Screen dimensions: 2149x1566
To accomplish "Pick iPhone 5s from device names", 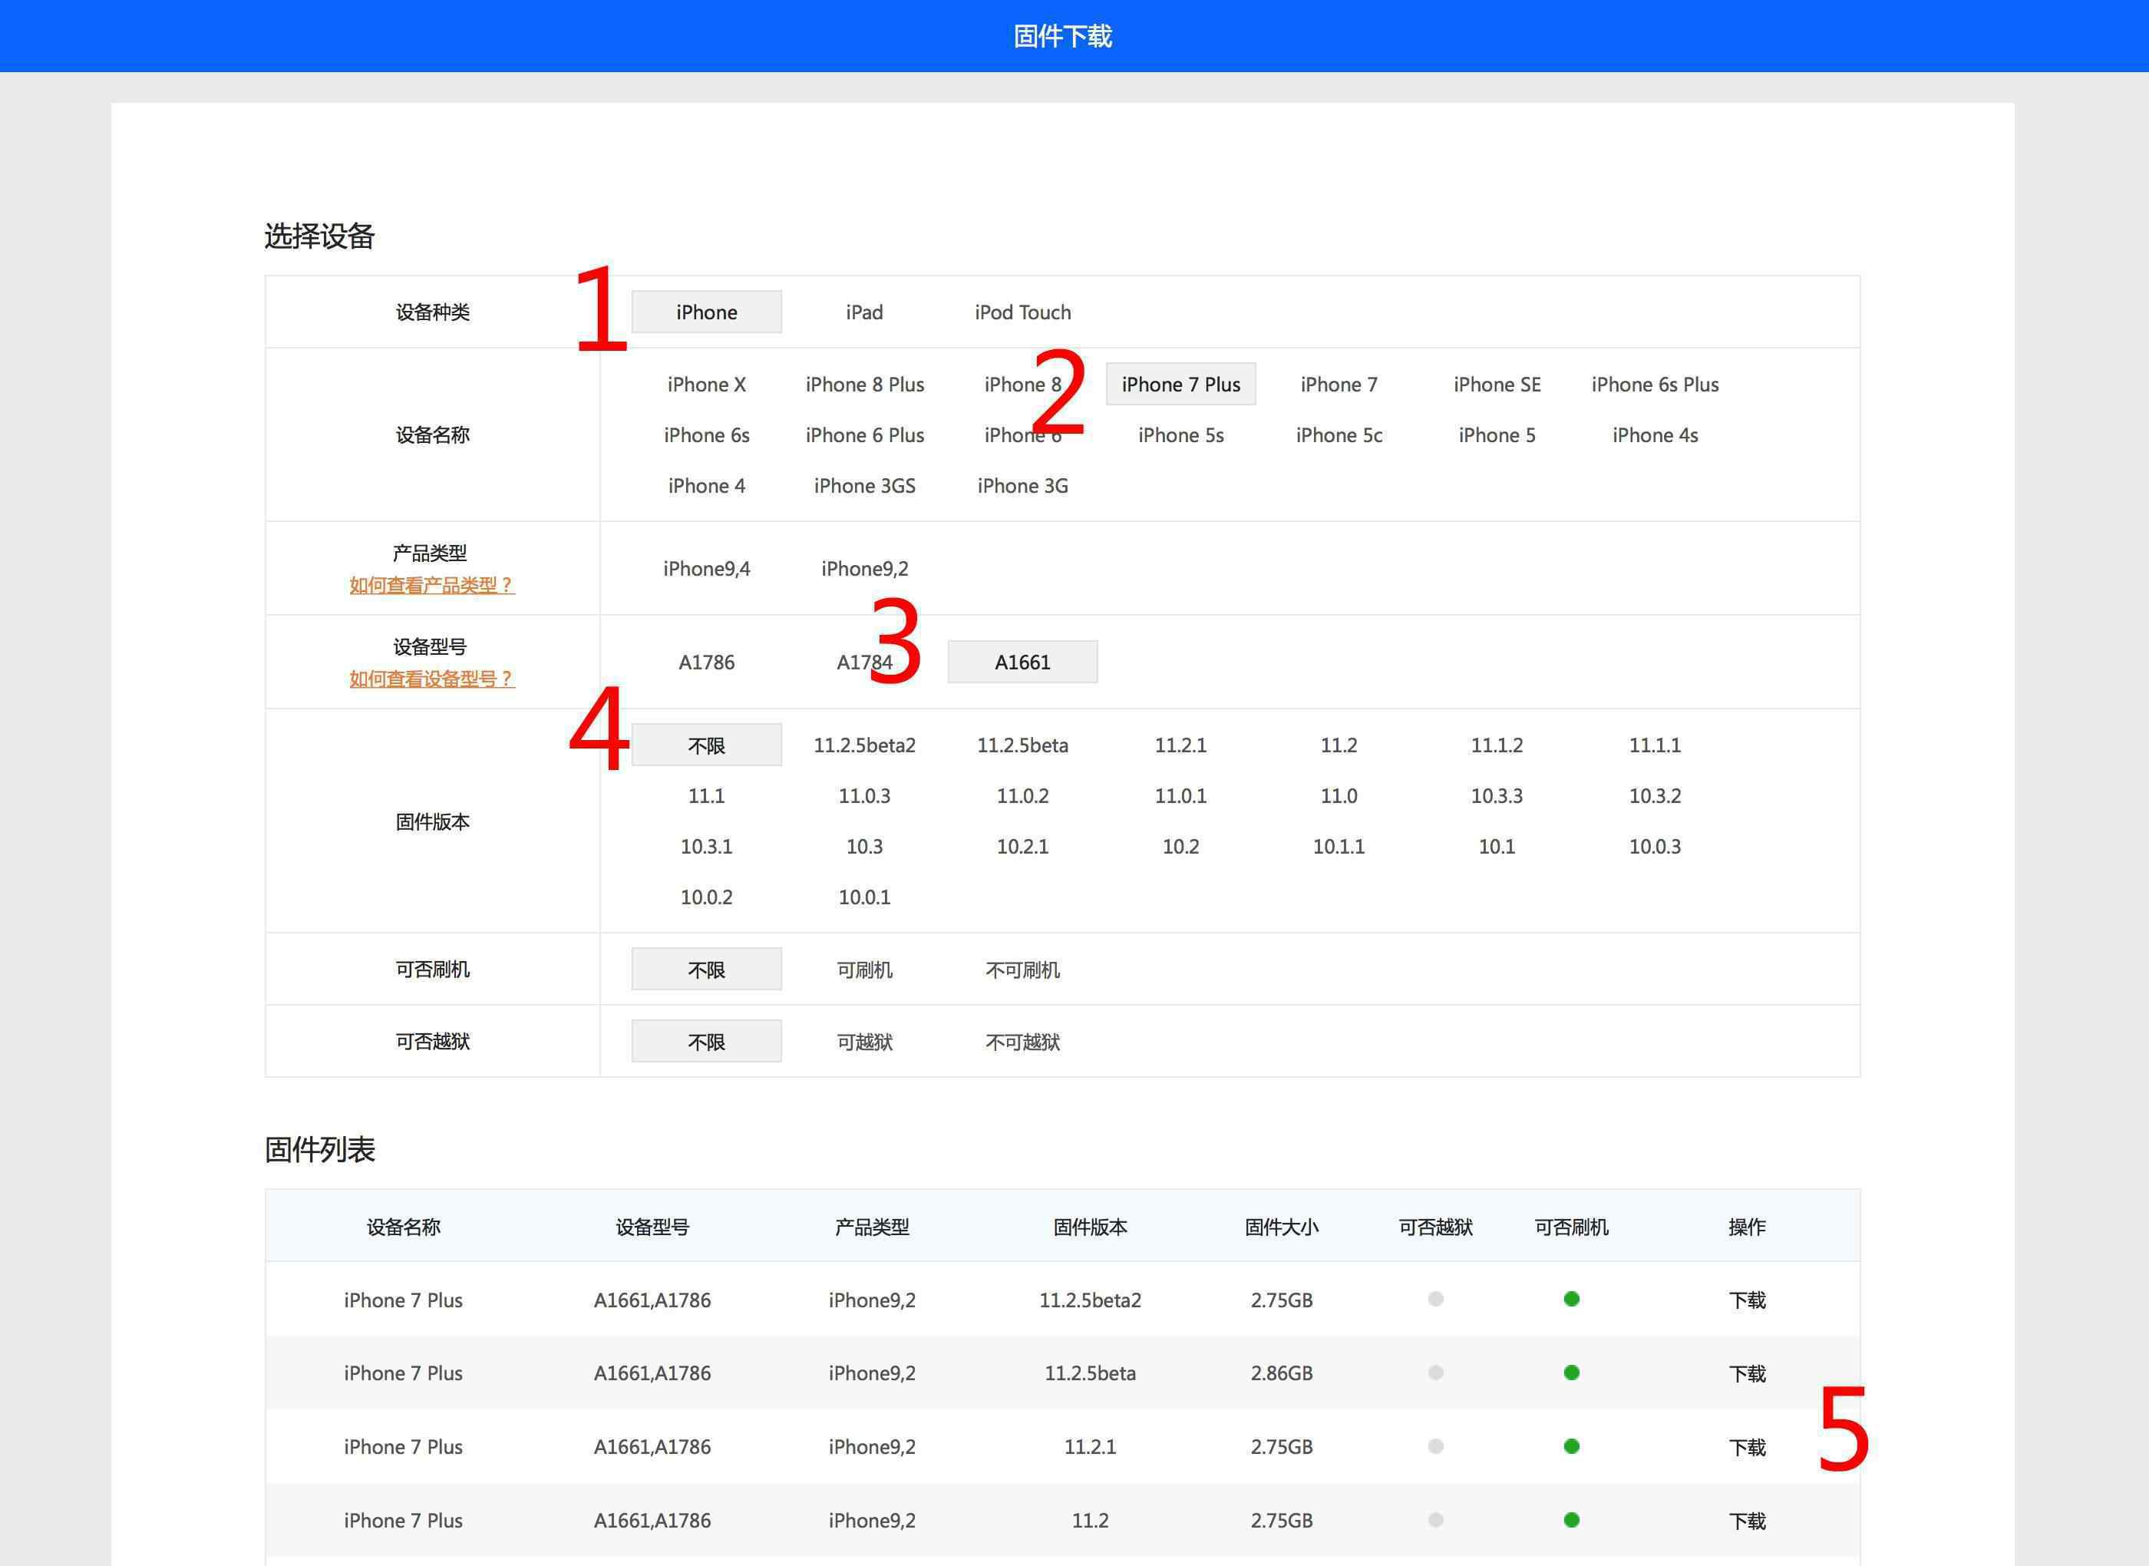I will pos(1180,435).
